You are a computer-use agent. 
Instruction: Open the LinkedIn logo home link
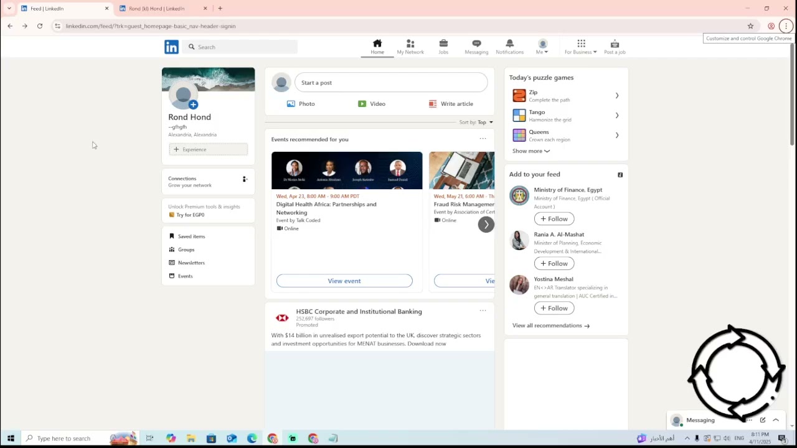coord(171,47)
